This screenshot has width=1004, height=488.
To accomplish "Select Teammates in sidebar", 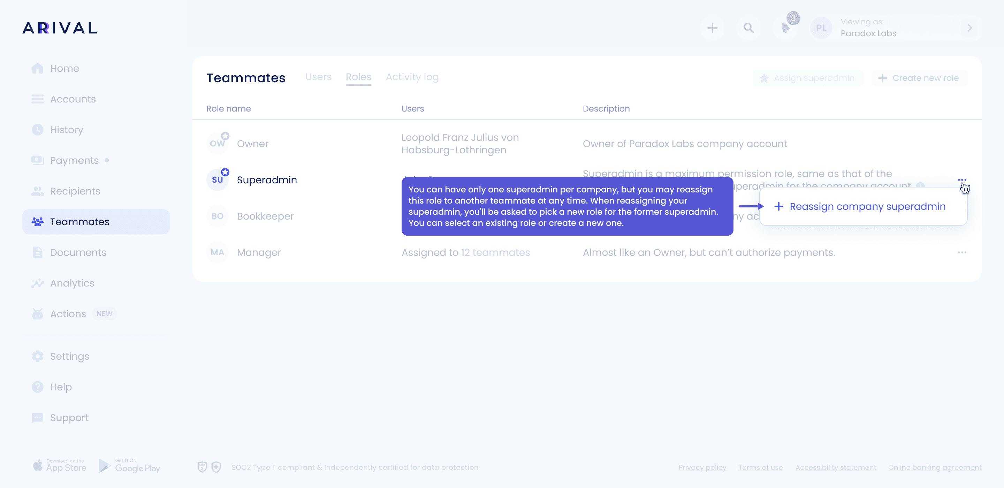I will [x=96, y=222].
